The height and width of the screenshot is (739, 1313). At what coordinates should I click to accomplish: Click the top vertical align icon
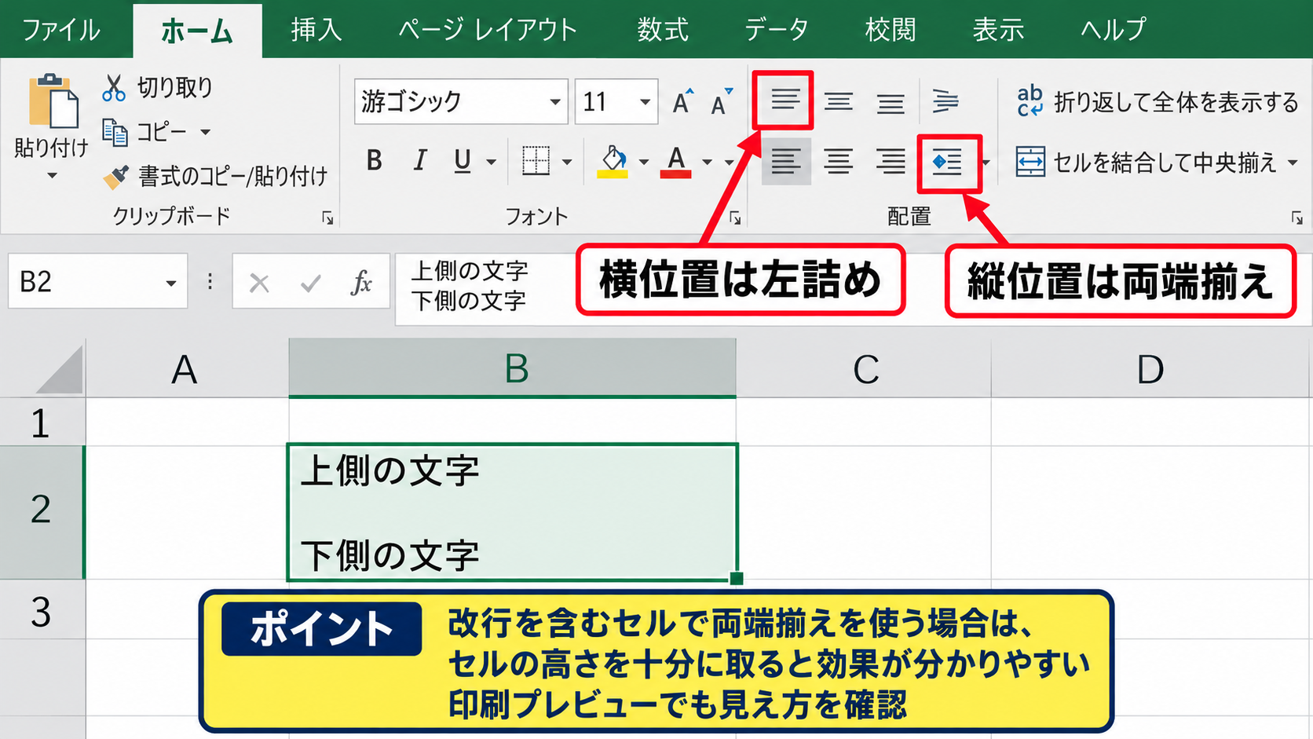pos(784,101)
